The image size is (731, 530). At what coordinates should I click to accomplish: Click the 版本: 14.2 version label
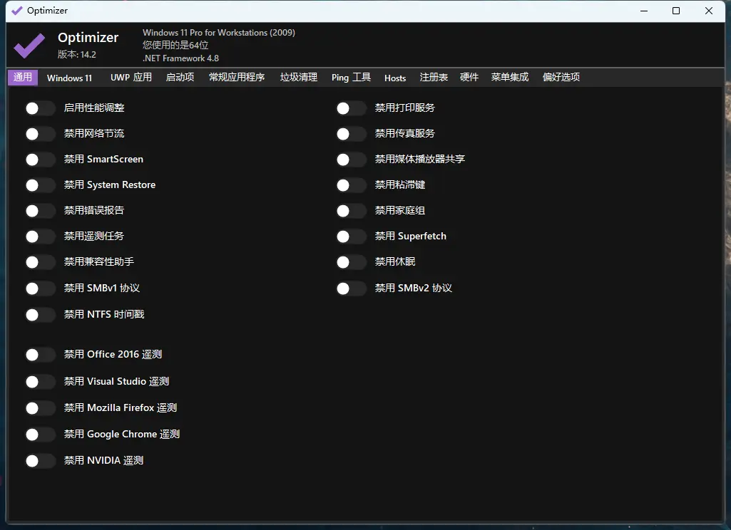click(77, 54)
